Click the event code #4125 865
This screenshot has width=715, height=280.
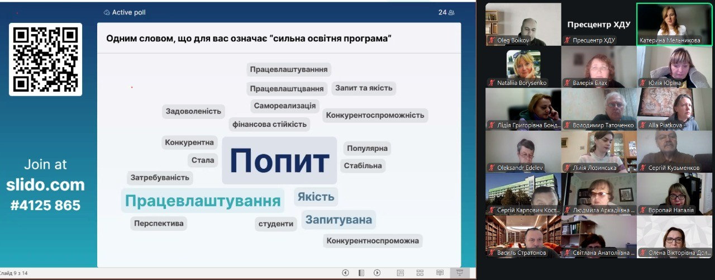(45, 205)
